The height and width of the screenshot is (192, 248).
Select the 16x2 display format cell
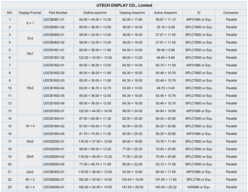30,88
